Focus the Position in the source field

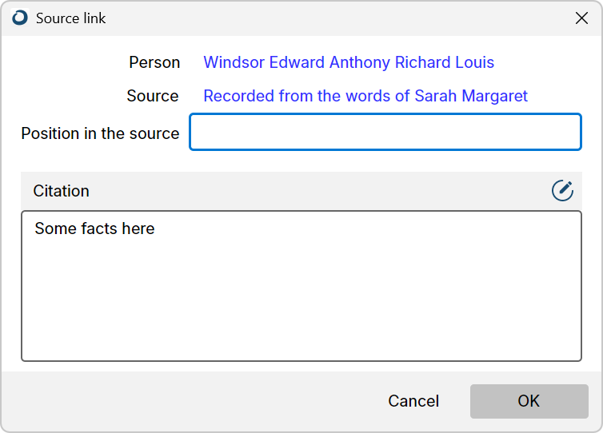click(x=385, y=132)
